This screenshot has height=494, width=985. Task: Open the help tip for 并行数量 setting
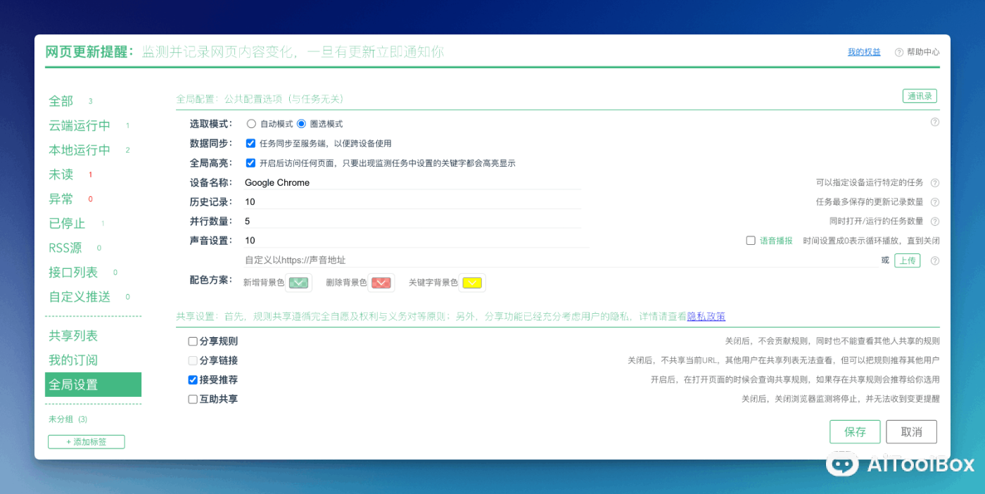coord(935,221)
